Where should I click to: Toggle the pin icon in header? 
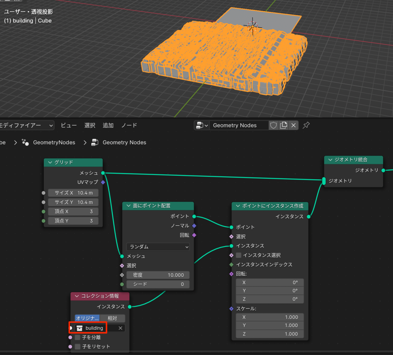coord(306,125)
